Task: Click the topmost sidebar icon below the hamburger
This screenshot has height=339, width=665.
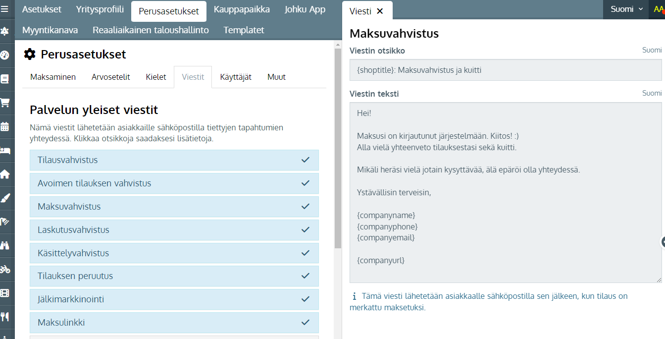Action: [5, 31]
